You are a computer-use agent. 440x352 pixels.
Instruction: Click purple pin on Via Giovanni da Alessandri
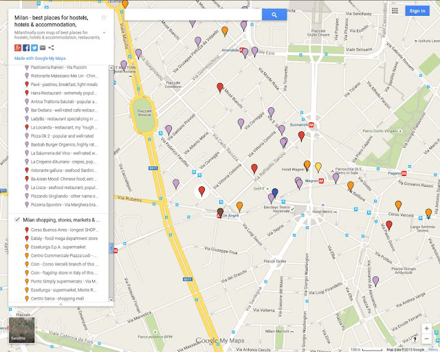[x=375, y=281]
